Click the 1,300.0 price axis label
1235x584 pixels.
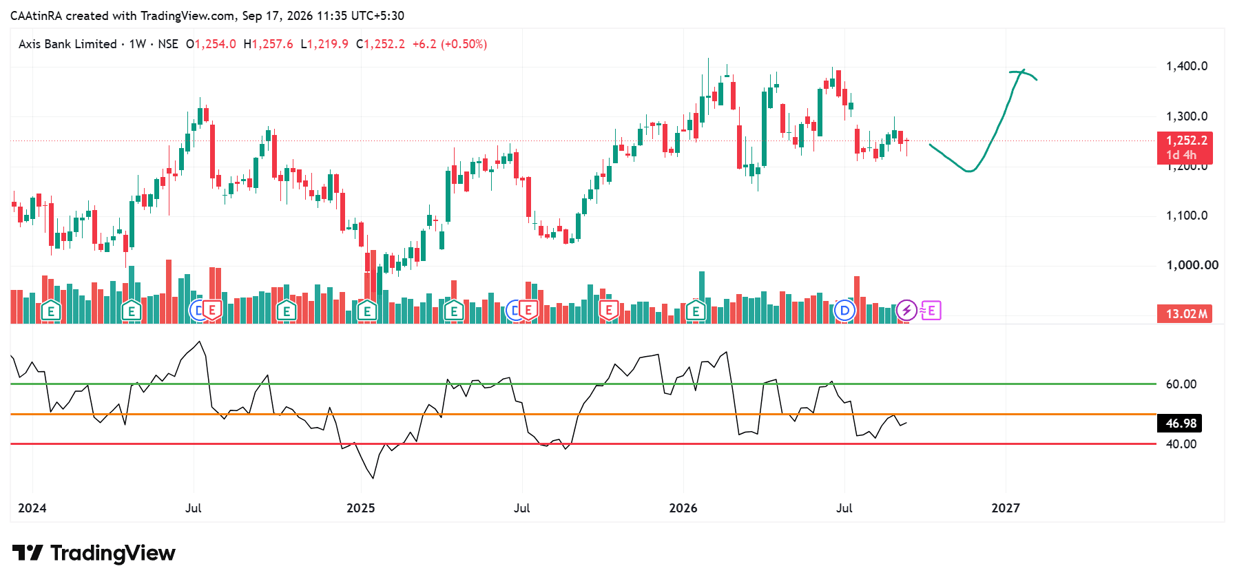pos(1187,116)
